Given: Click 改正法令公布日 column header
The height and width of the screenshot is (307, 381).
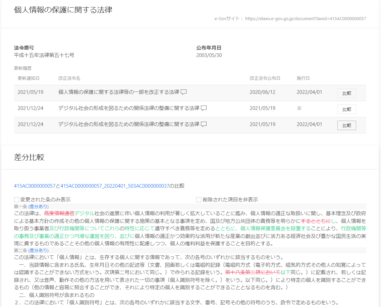Looking at the screenshot, I should pos(265,78).
